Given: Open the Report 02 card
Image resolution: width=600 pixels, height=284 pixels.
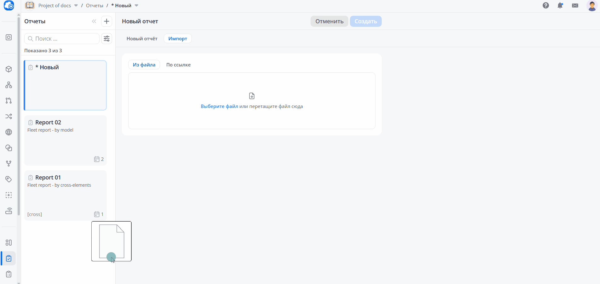Looking at the screenshot, I should tap(65, 140).
